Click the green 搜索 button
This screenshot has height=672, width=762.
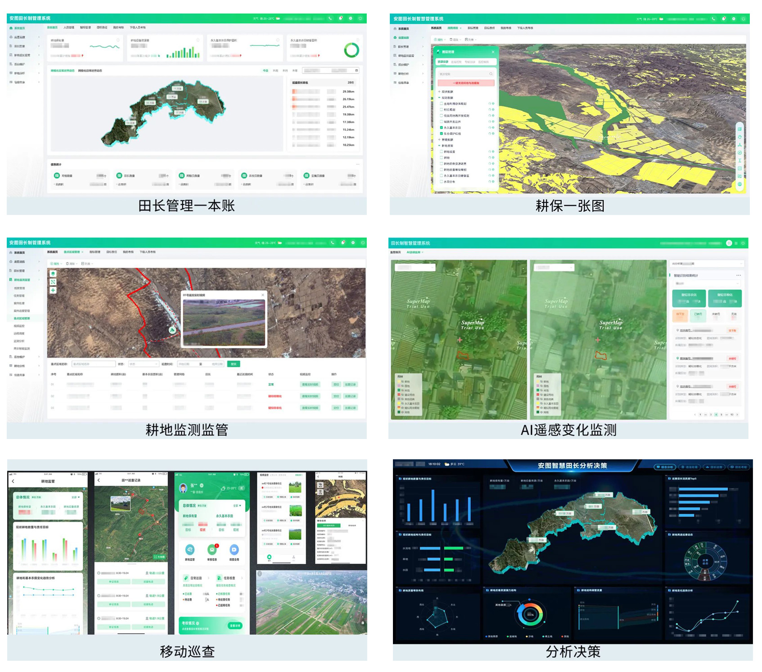tap(234, 364)
